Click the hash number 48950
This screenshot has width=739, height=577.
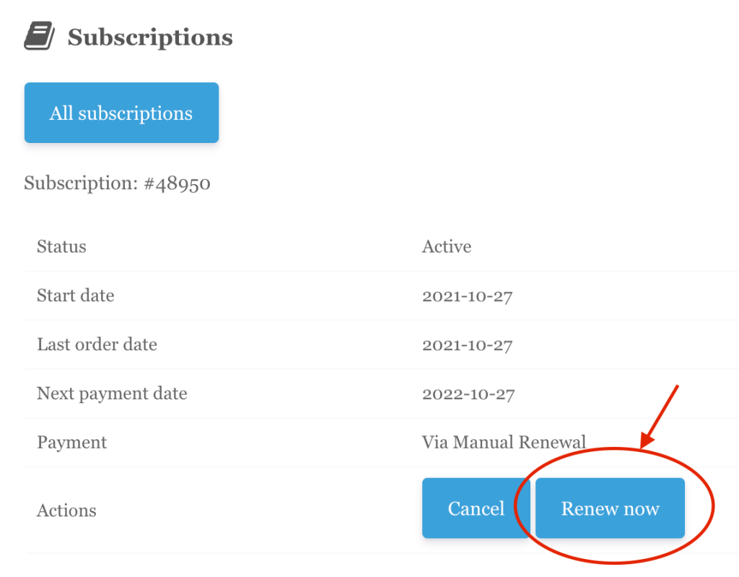click(178, 183)
